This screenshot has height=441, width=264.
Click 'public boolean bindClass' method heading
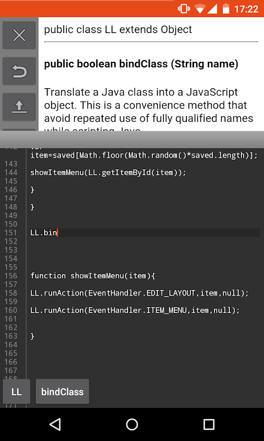tap(141, 64)
